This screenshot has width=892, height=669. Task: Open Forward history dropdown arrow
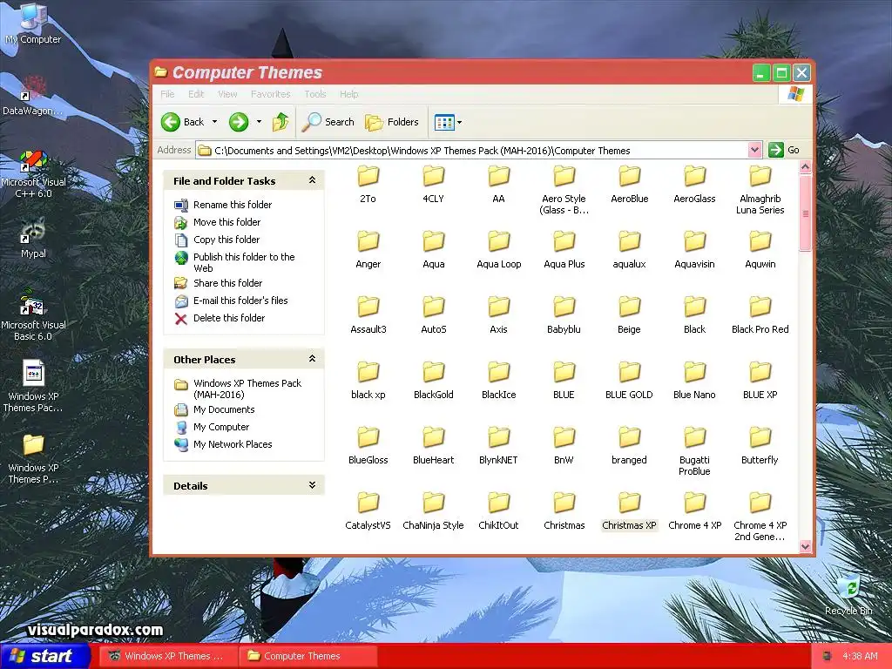coord(259,122)
